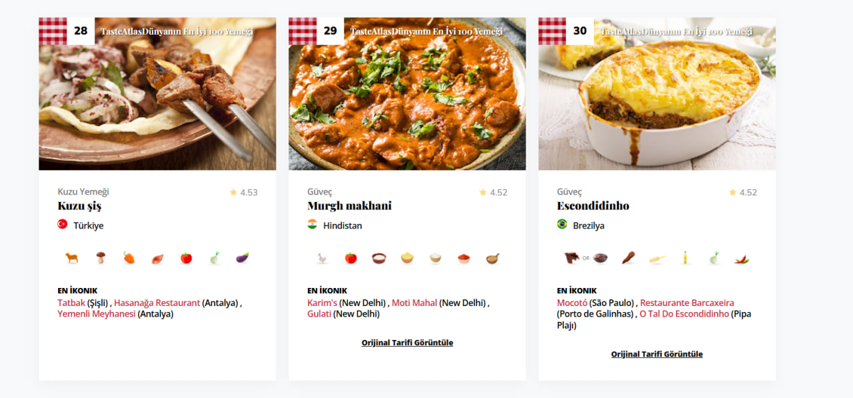Click the tomato icon in Murgh makhani card
This screenshot has height=398, width=853.
click(351, 258)
